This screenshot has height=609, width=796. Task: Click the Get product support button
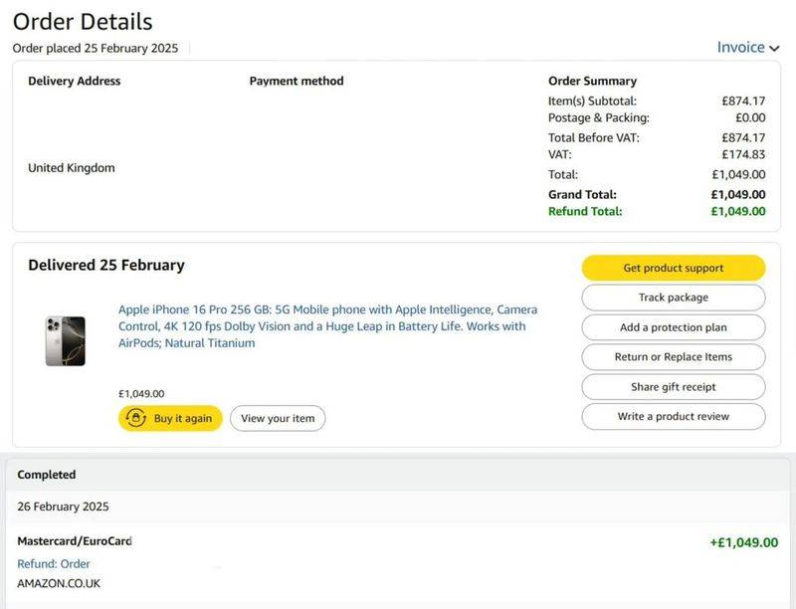tap(674, 268)
